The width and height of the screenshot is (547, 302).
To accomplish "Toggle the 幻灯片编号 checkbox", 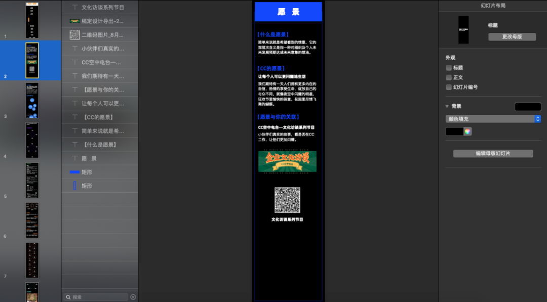I will point(449,87).
